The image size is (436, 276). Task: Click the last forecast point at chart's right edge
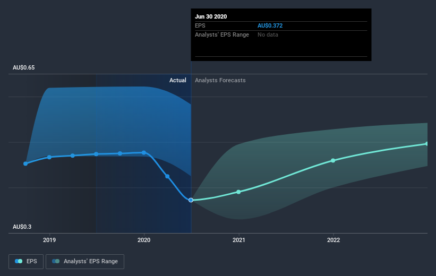click(x=426, y=144)
